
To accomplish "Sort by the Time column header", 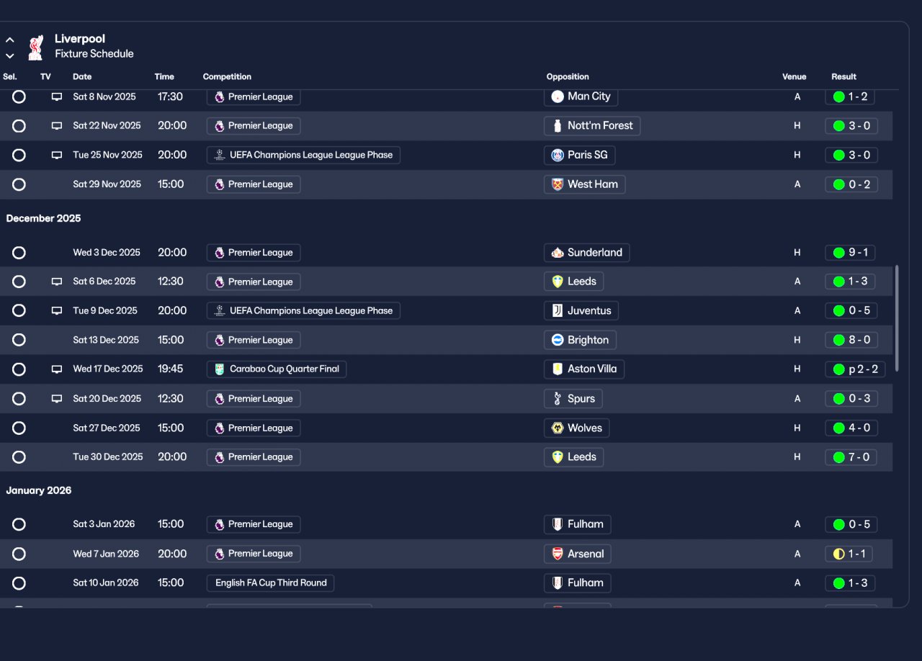I will [164, 77].
